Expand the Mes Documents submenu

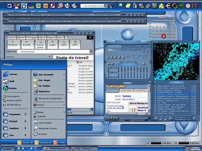pyautogui.click(x=46, y=75)
